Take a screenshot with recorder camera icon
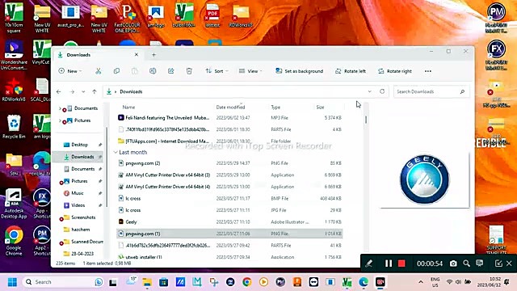Viewport: 517px width, 291px height. [453, 264]
